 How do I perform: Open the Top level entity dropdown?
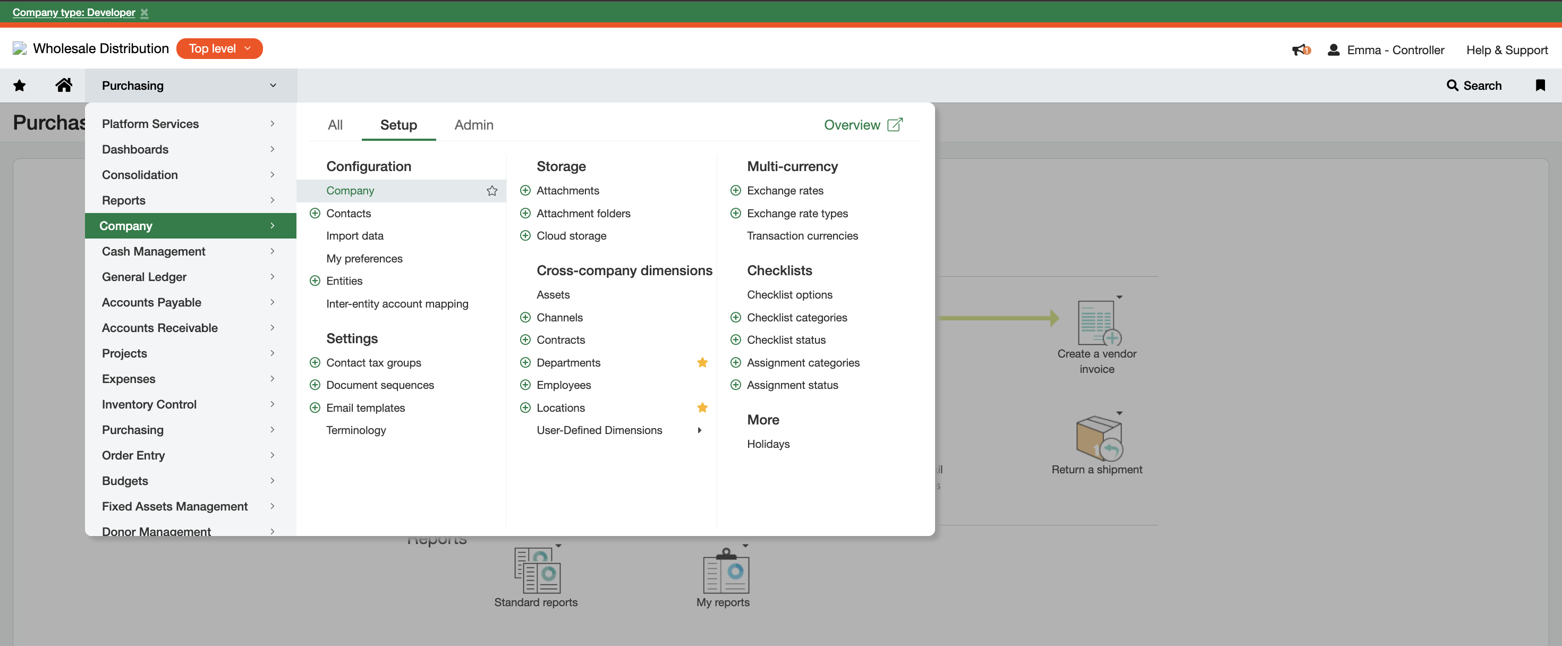(x=219, y=48)
